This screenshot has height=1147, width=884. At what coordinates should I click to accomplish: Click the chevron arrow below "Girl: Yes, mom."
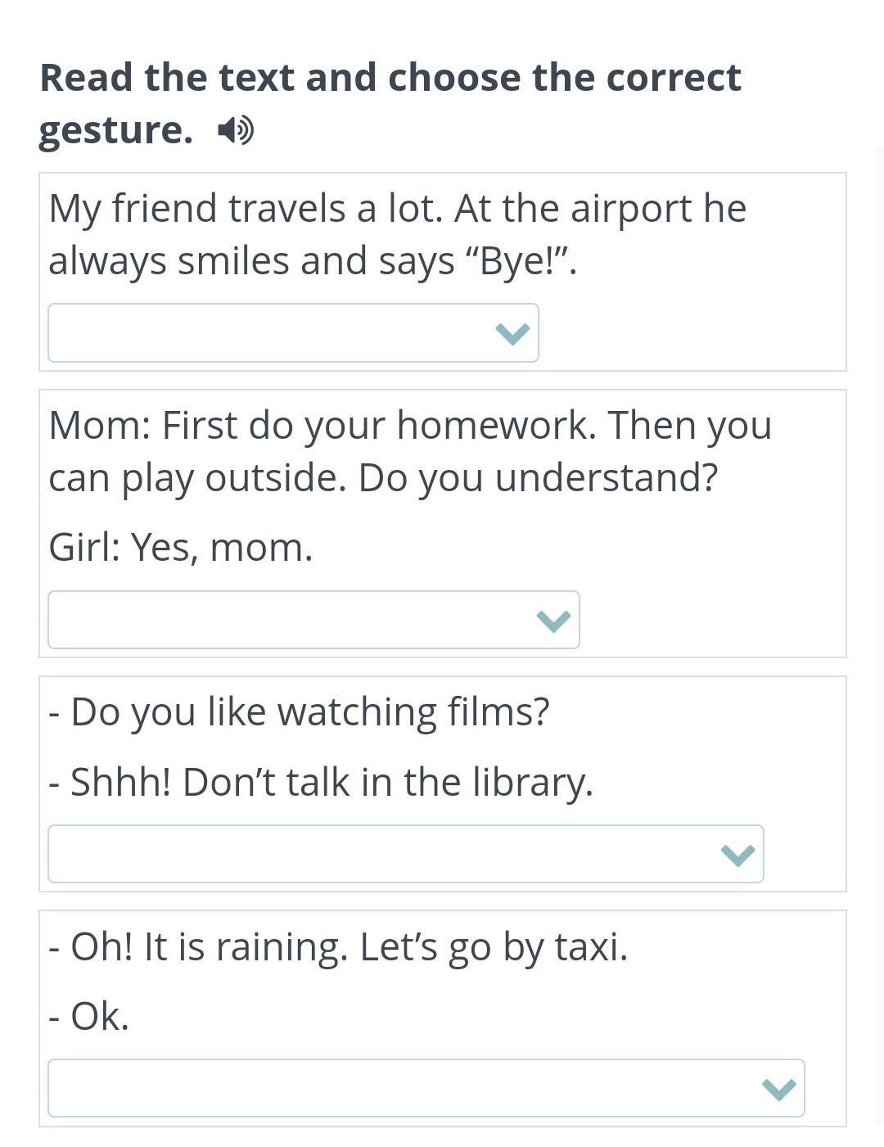(x=553, y=621)
